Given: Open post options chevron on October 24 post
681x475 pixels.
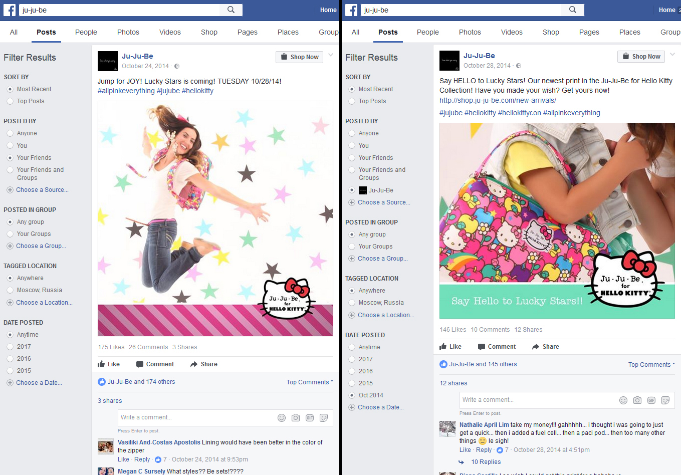Looking at the screenshot, I should tap(331, 55).
